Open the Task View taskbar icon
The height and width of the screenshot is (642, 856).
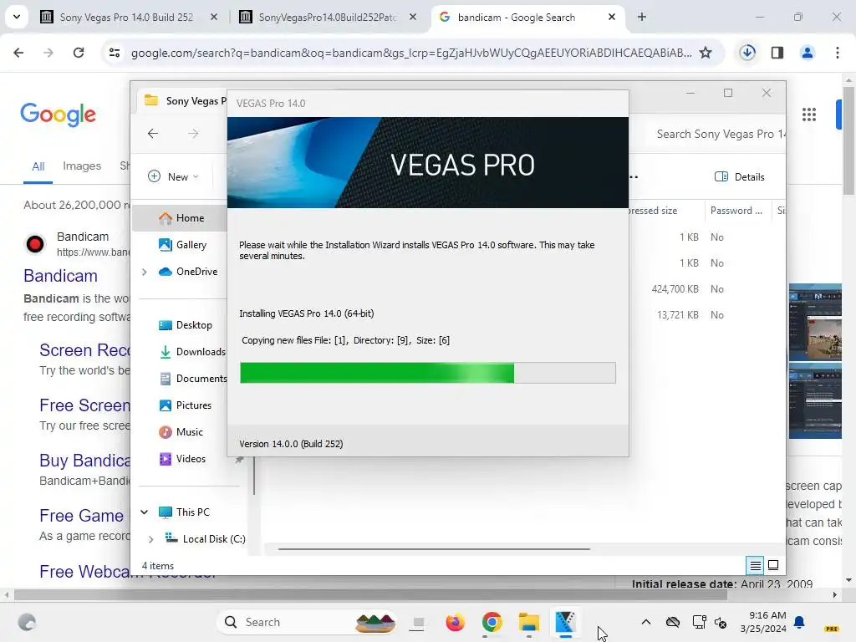click(418, 622)
